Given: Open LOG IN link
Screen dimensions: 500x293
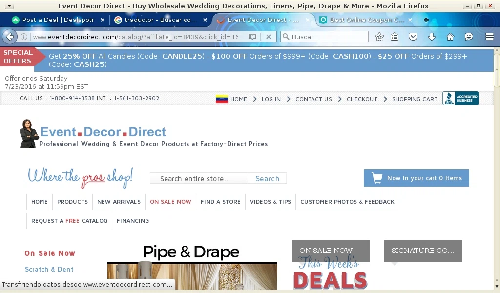Looking at the screenshot, I should click(271, 99).
